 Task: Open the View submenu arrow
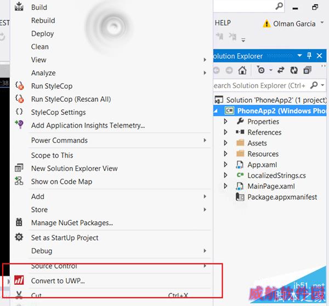pyautogui.click(x=205, y=60)
